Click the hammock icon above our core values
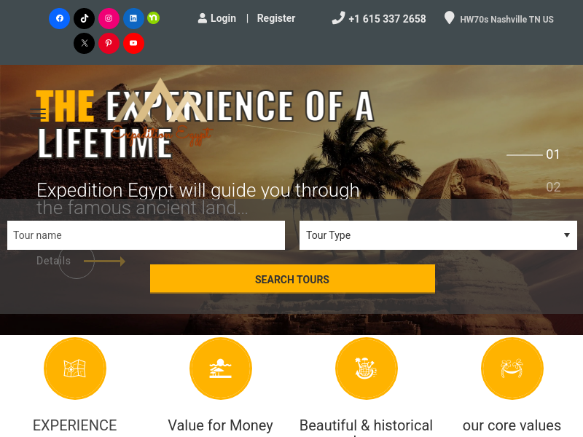Screen dimensions: 583x437 512,369
